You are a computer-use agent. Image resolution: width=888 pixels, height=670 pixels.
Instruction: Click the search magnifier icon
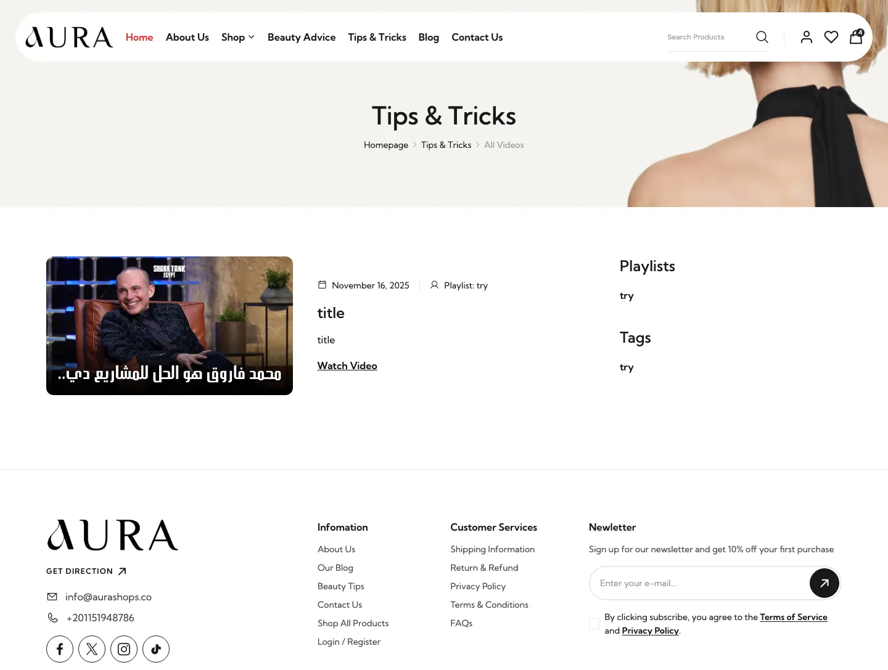(x=762, y=37)
